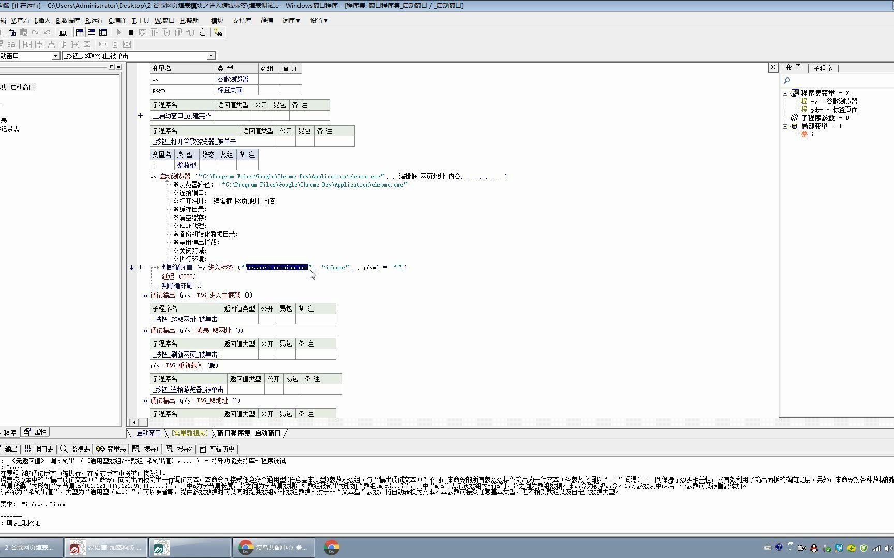Click the binoculars search toolbar icon
Viewport: 894px width, 558px height.
tap(219, 33)
